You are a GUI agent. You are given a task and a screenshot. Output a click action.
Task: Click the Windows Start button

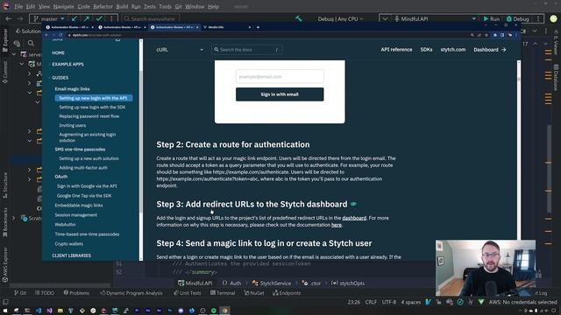click(5, 311)
